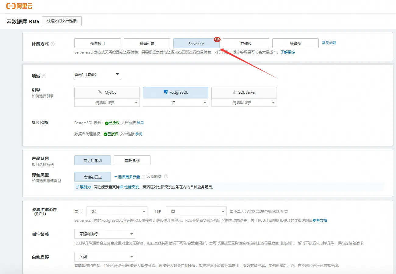Expand the 选择更多云盘 option
This screenshot has width=396, height=274.
tap(127, 177)
